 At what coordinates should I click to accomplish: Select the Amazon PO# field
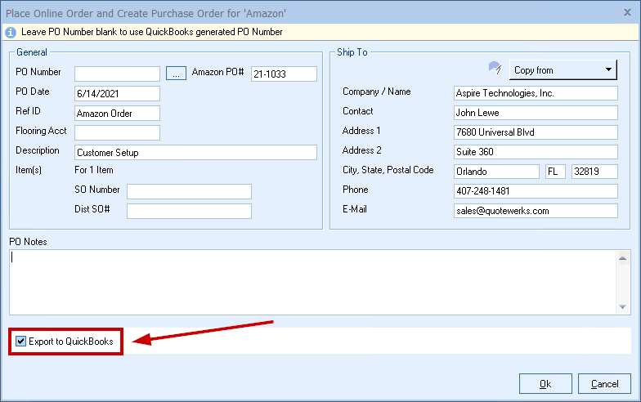(x=283, y=74)
